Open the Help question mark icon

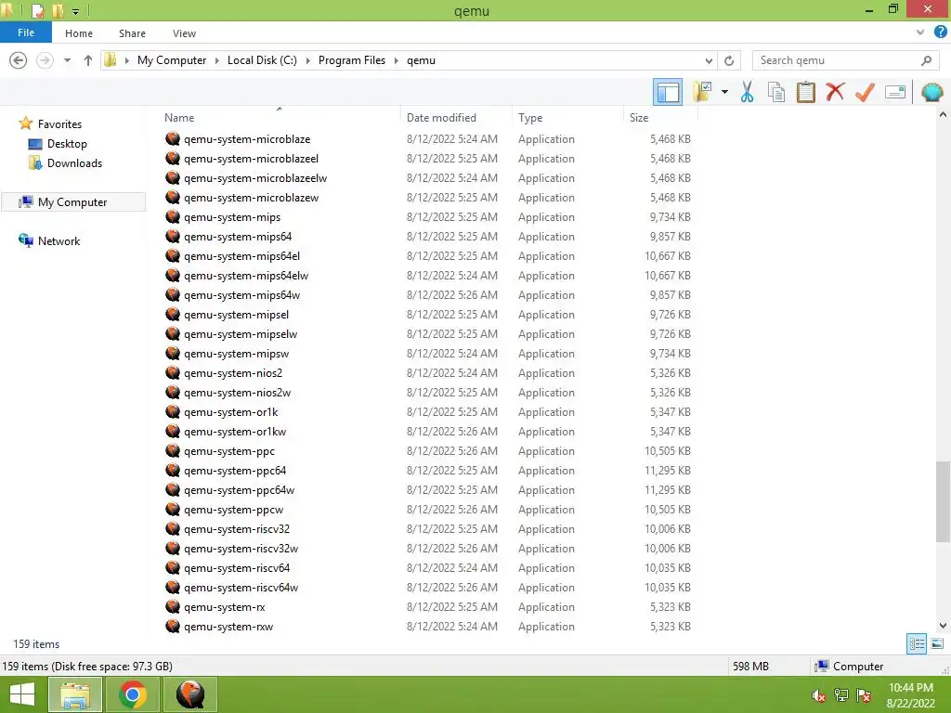click(940, 32)
